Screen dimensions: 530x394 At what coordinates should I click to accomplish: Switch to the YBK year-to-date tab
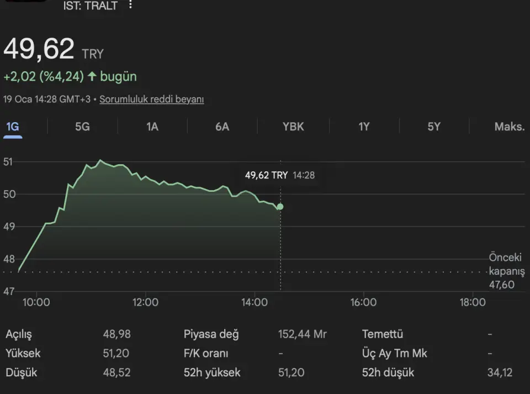pyautogui.click(x=293, y=127)
